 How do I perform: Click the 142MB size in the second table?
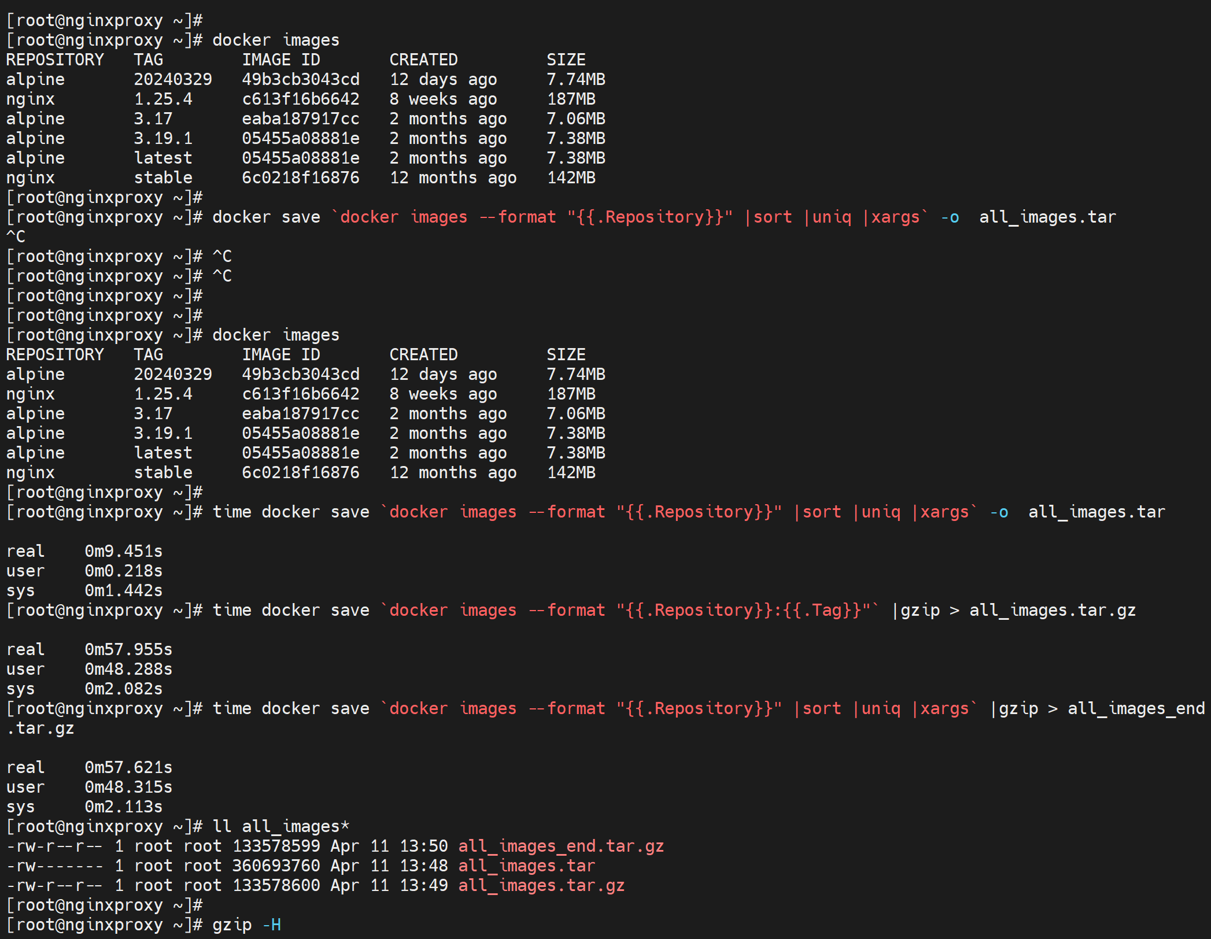click(571, 472)
